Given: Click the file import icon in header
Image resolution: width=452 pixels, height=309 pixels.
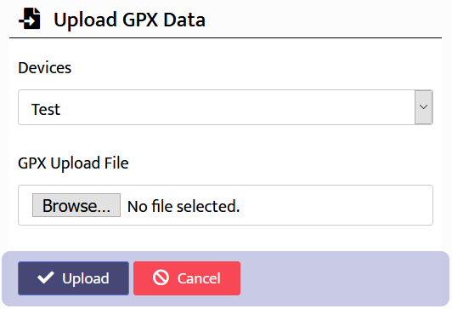Looking at the screenshot, I should coord(30,19).
